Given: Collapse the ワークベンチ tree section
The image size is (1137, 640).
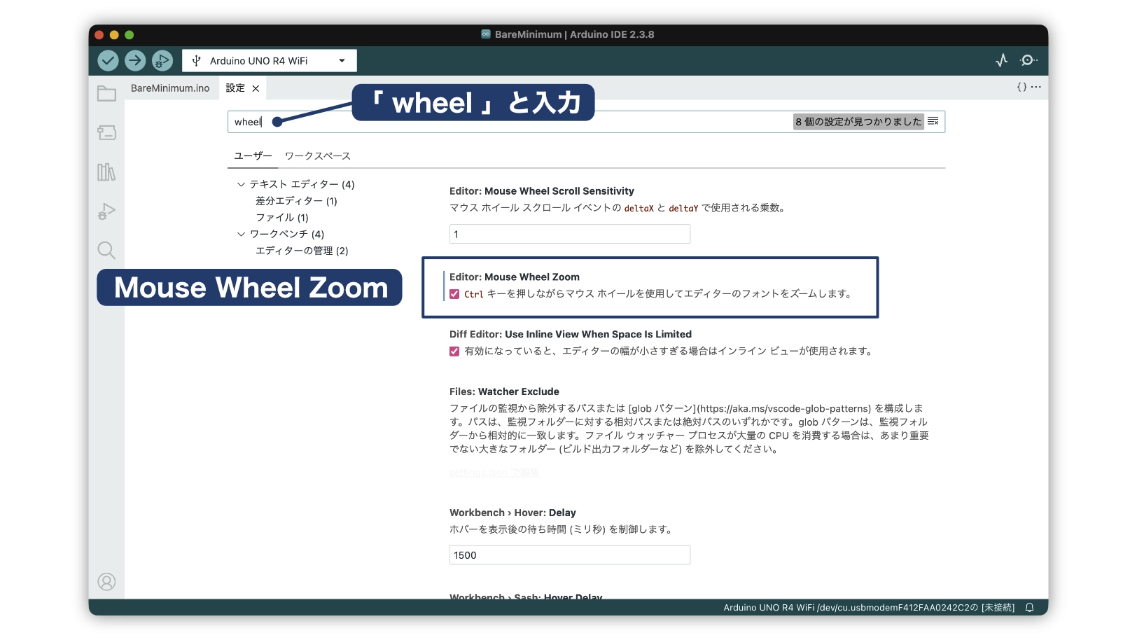Looking at the screenshot, I should pyautogui.click(x=241, y=234).
